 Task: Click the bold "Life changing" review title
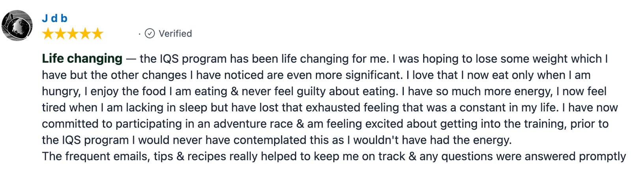[82, 59]
